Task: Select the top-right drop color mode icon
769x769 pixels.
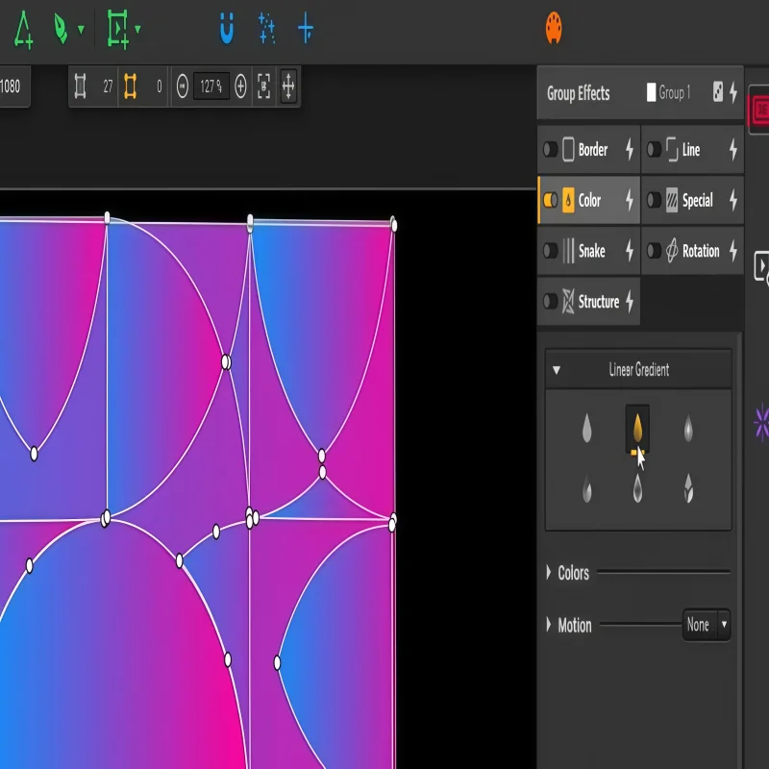Action: click(x=688, y=429)
